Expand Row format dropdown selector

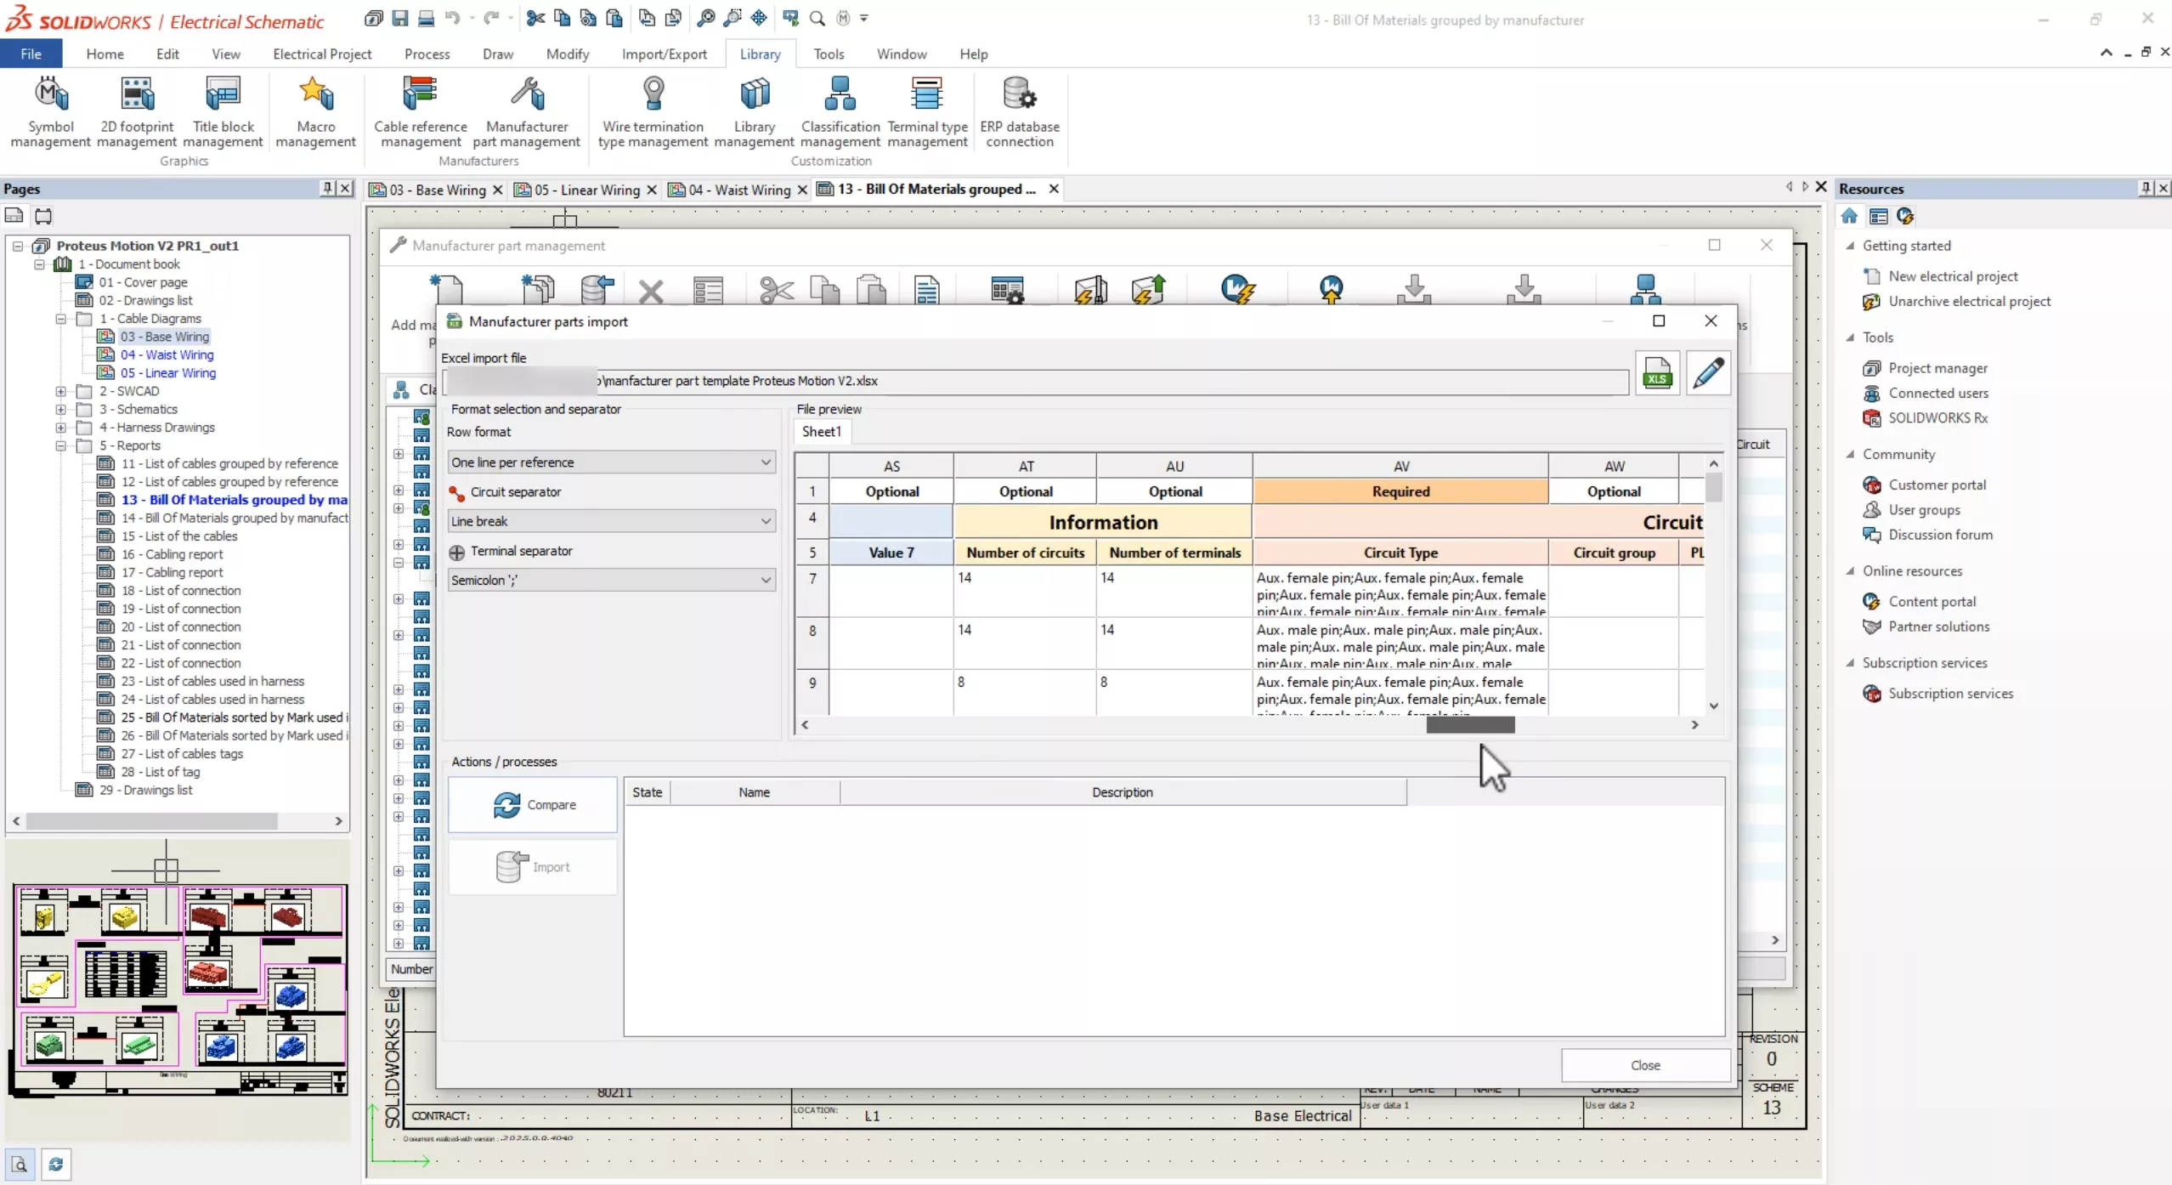coord(766,461)
